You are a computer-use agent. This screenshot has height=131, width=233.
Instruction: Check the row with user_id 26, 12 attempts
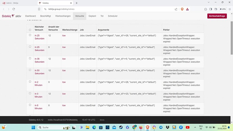tap(30, 35)
